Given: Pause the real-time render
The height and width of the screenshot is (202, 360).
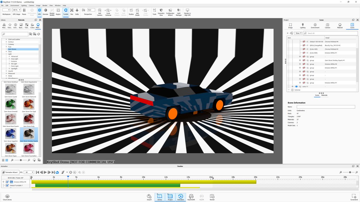Looking at the screenshot, I should click(24, 12).
